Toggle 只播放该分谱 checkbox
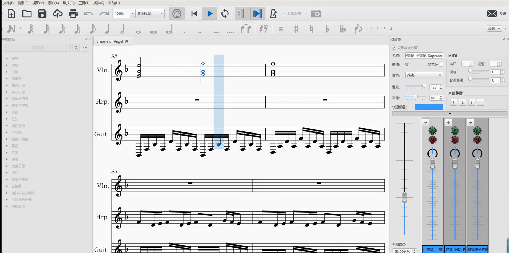Image resolution: width=509 pixels, height=253 pixels. pos(394,47)
